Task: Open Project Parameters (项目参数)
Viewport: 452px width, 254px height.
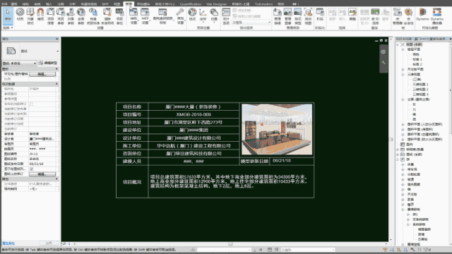Action: [61, 16]
